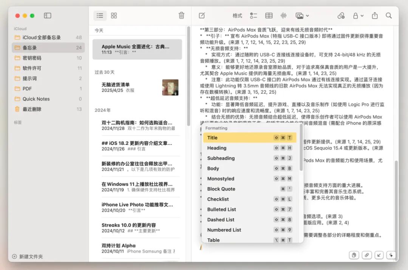408x270 pixels.
Task: Open the 无脑进货清单 note photo thumbnail
Action: 170,87
